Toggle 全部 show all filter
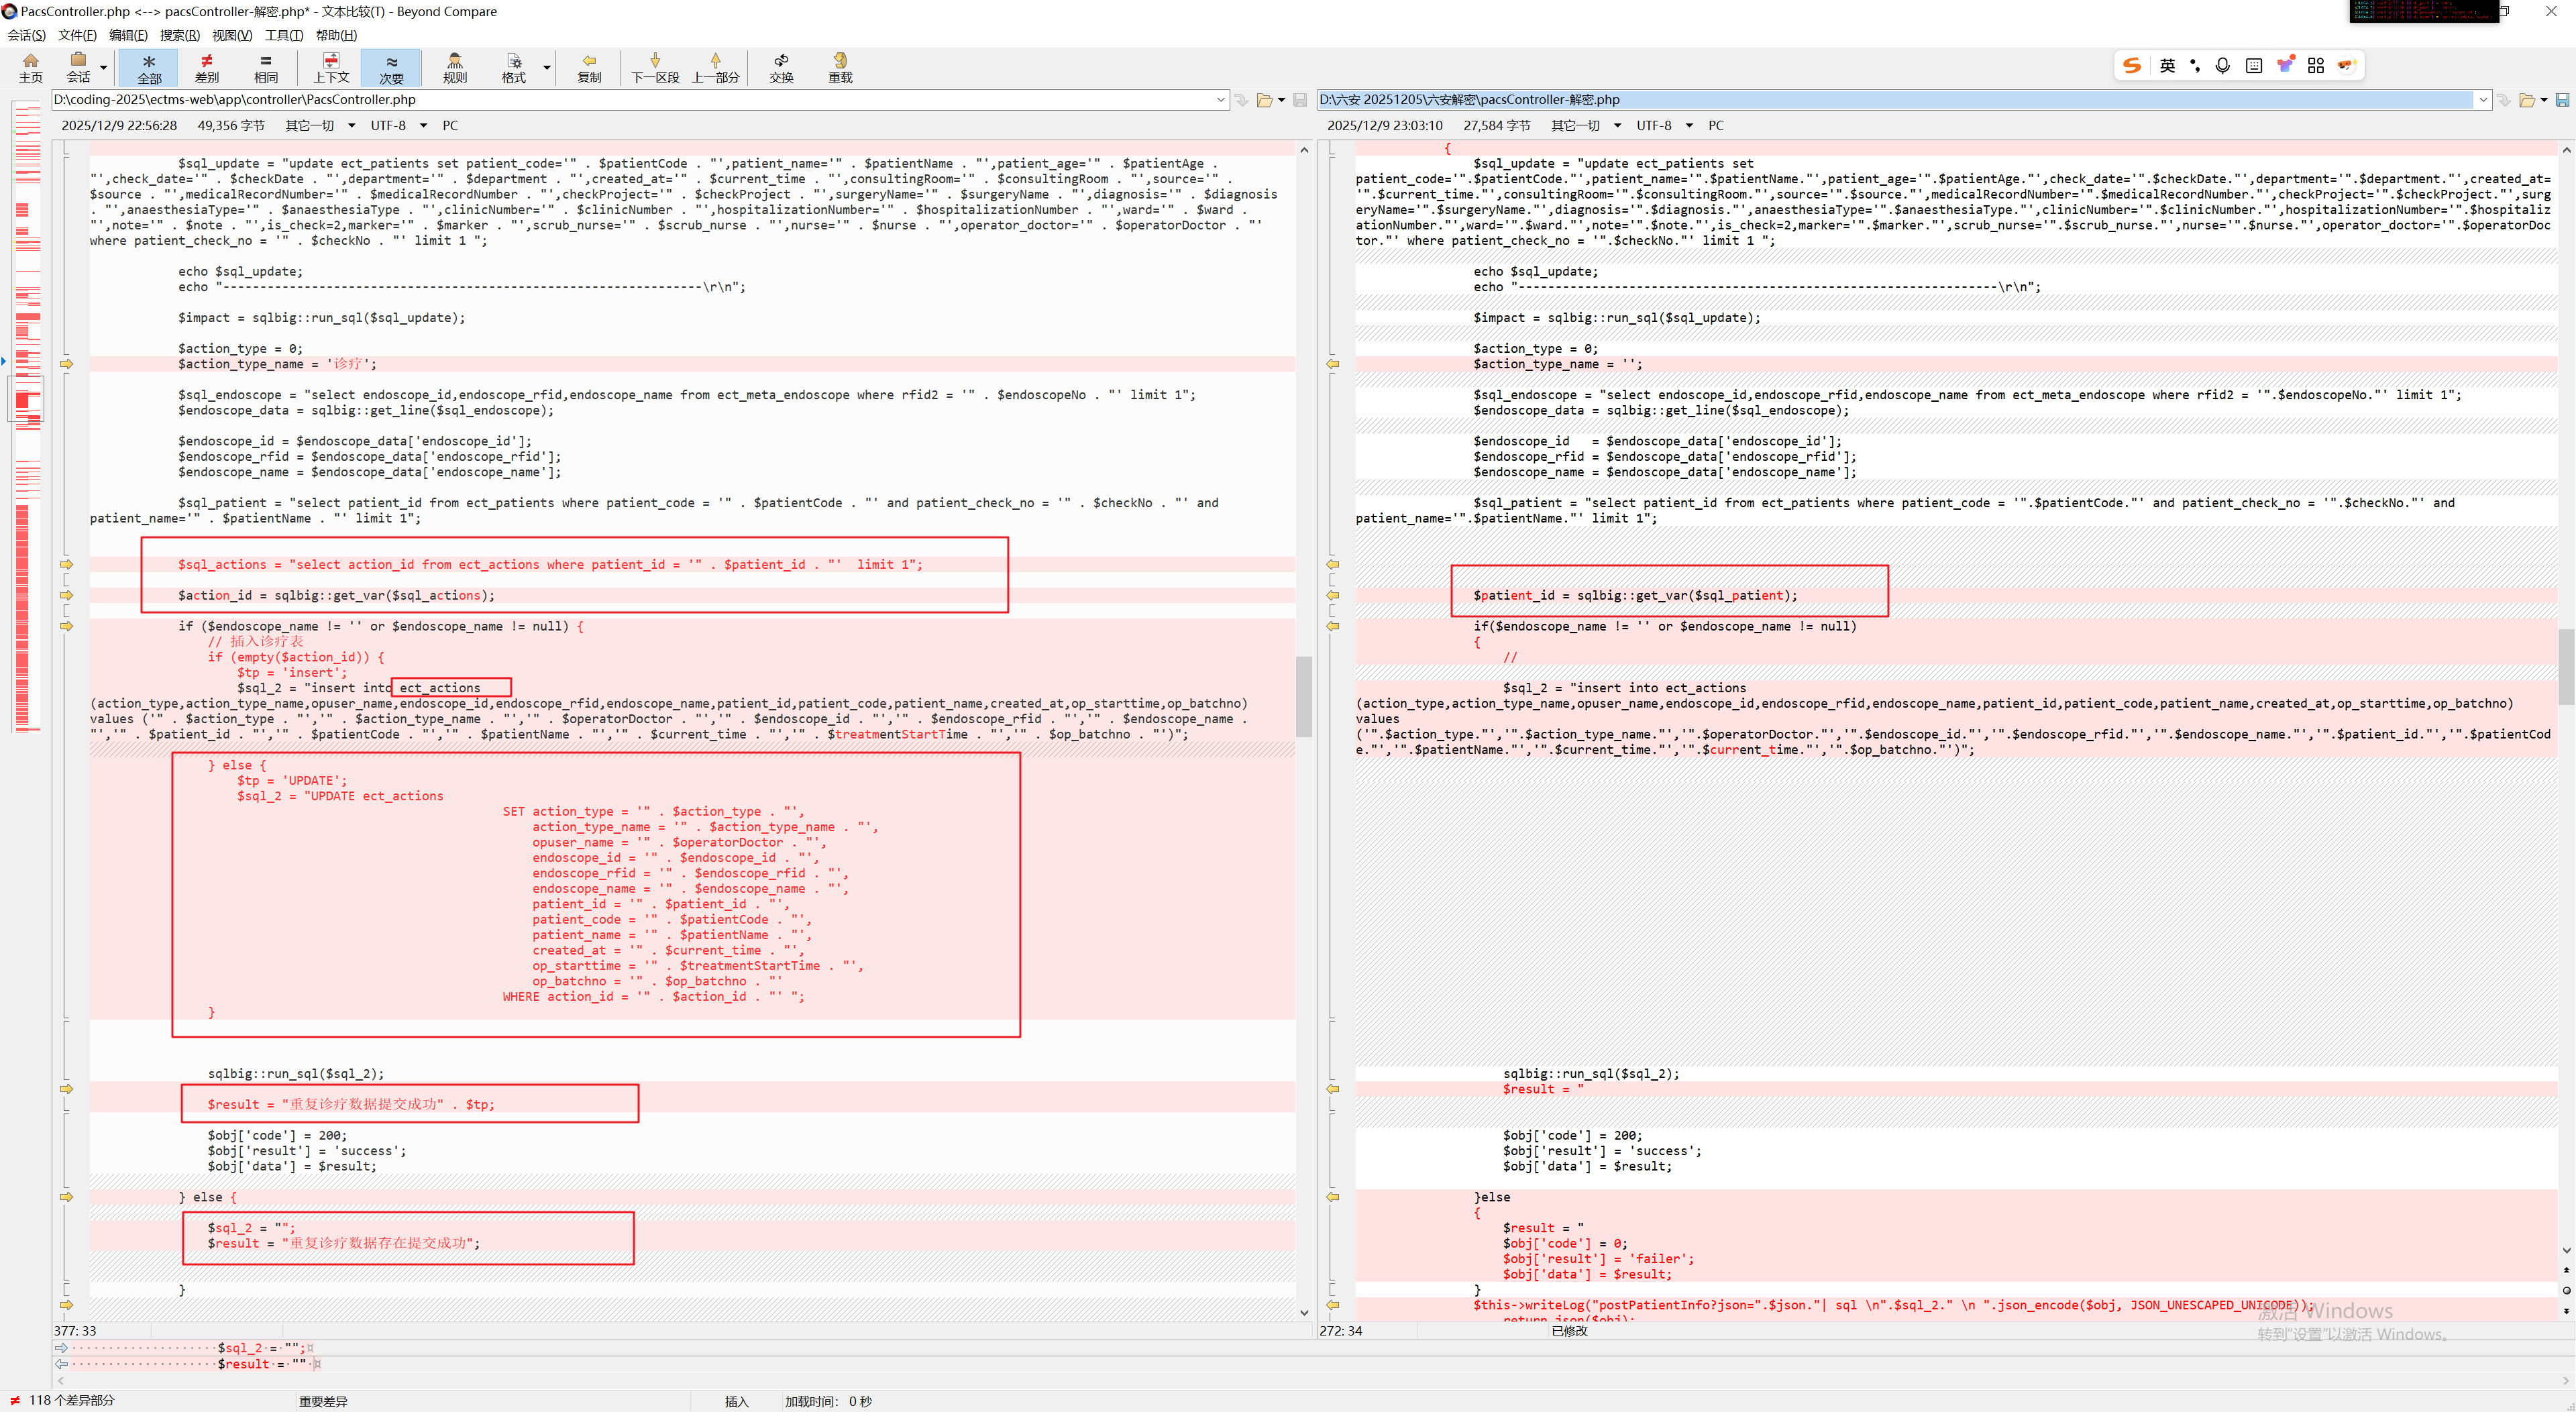The width and height of the screenshot is (2576, 1412). pos(149,68)
